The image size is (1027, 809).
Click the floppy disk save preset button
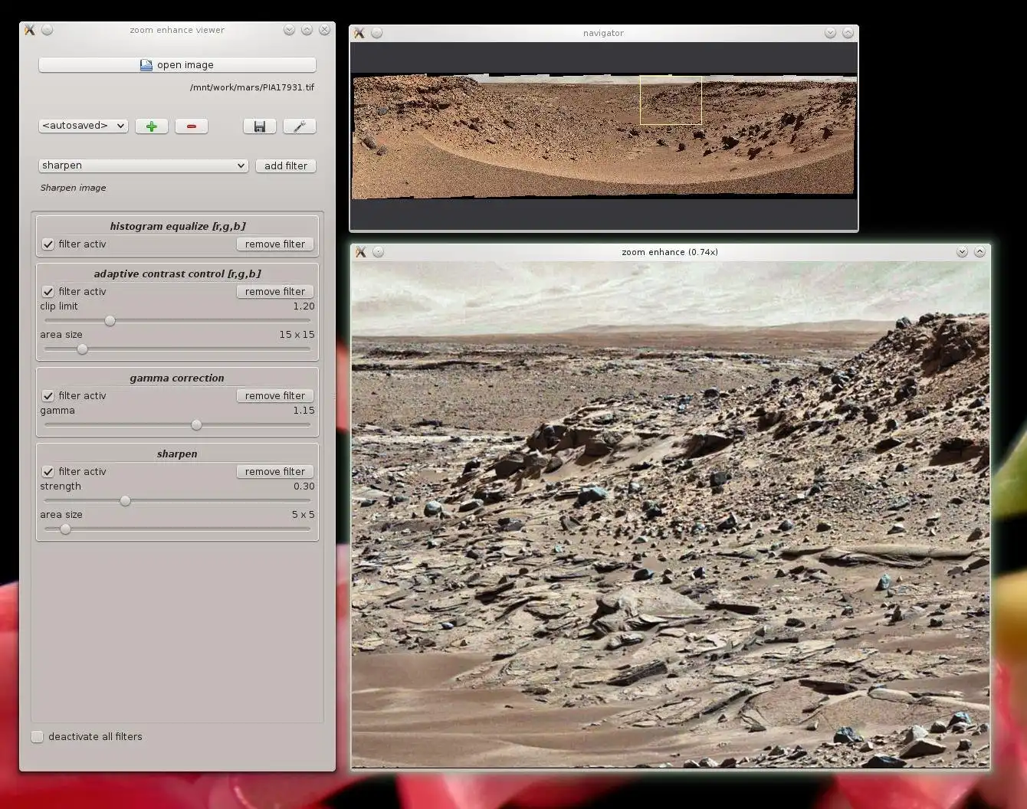[x=260, y=126]
